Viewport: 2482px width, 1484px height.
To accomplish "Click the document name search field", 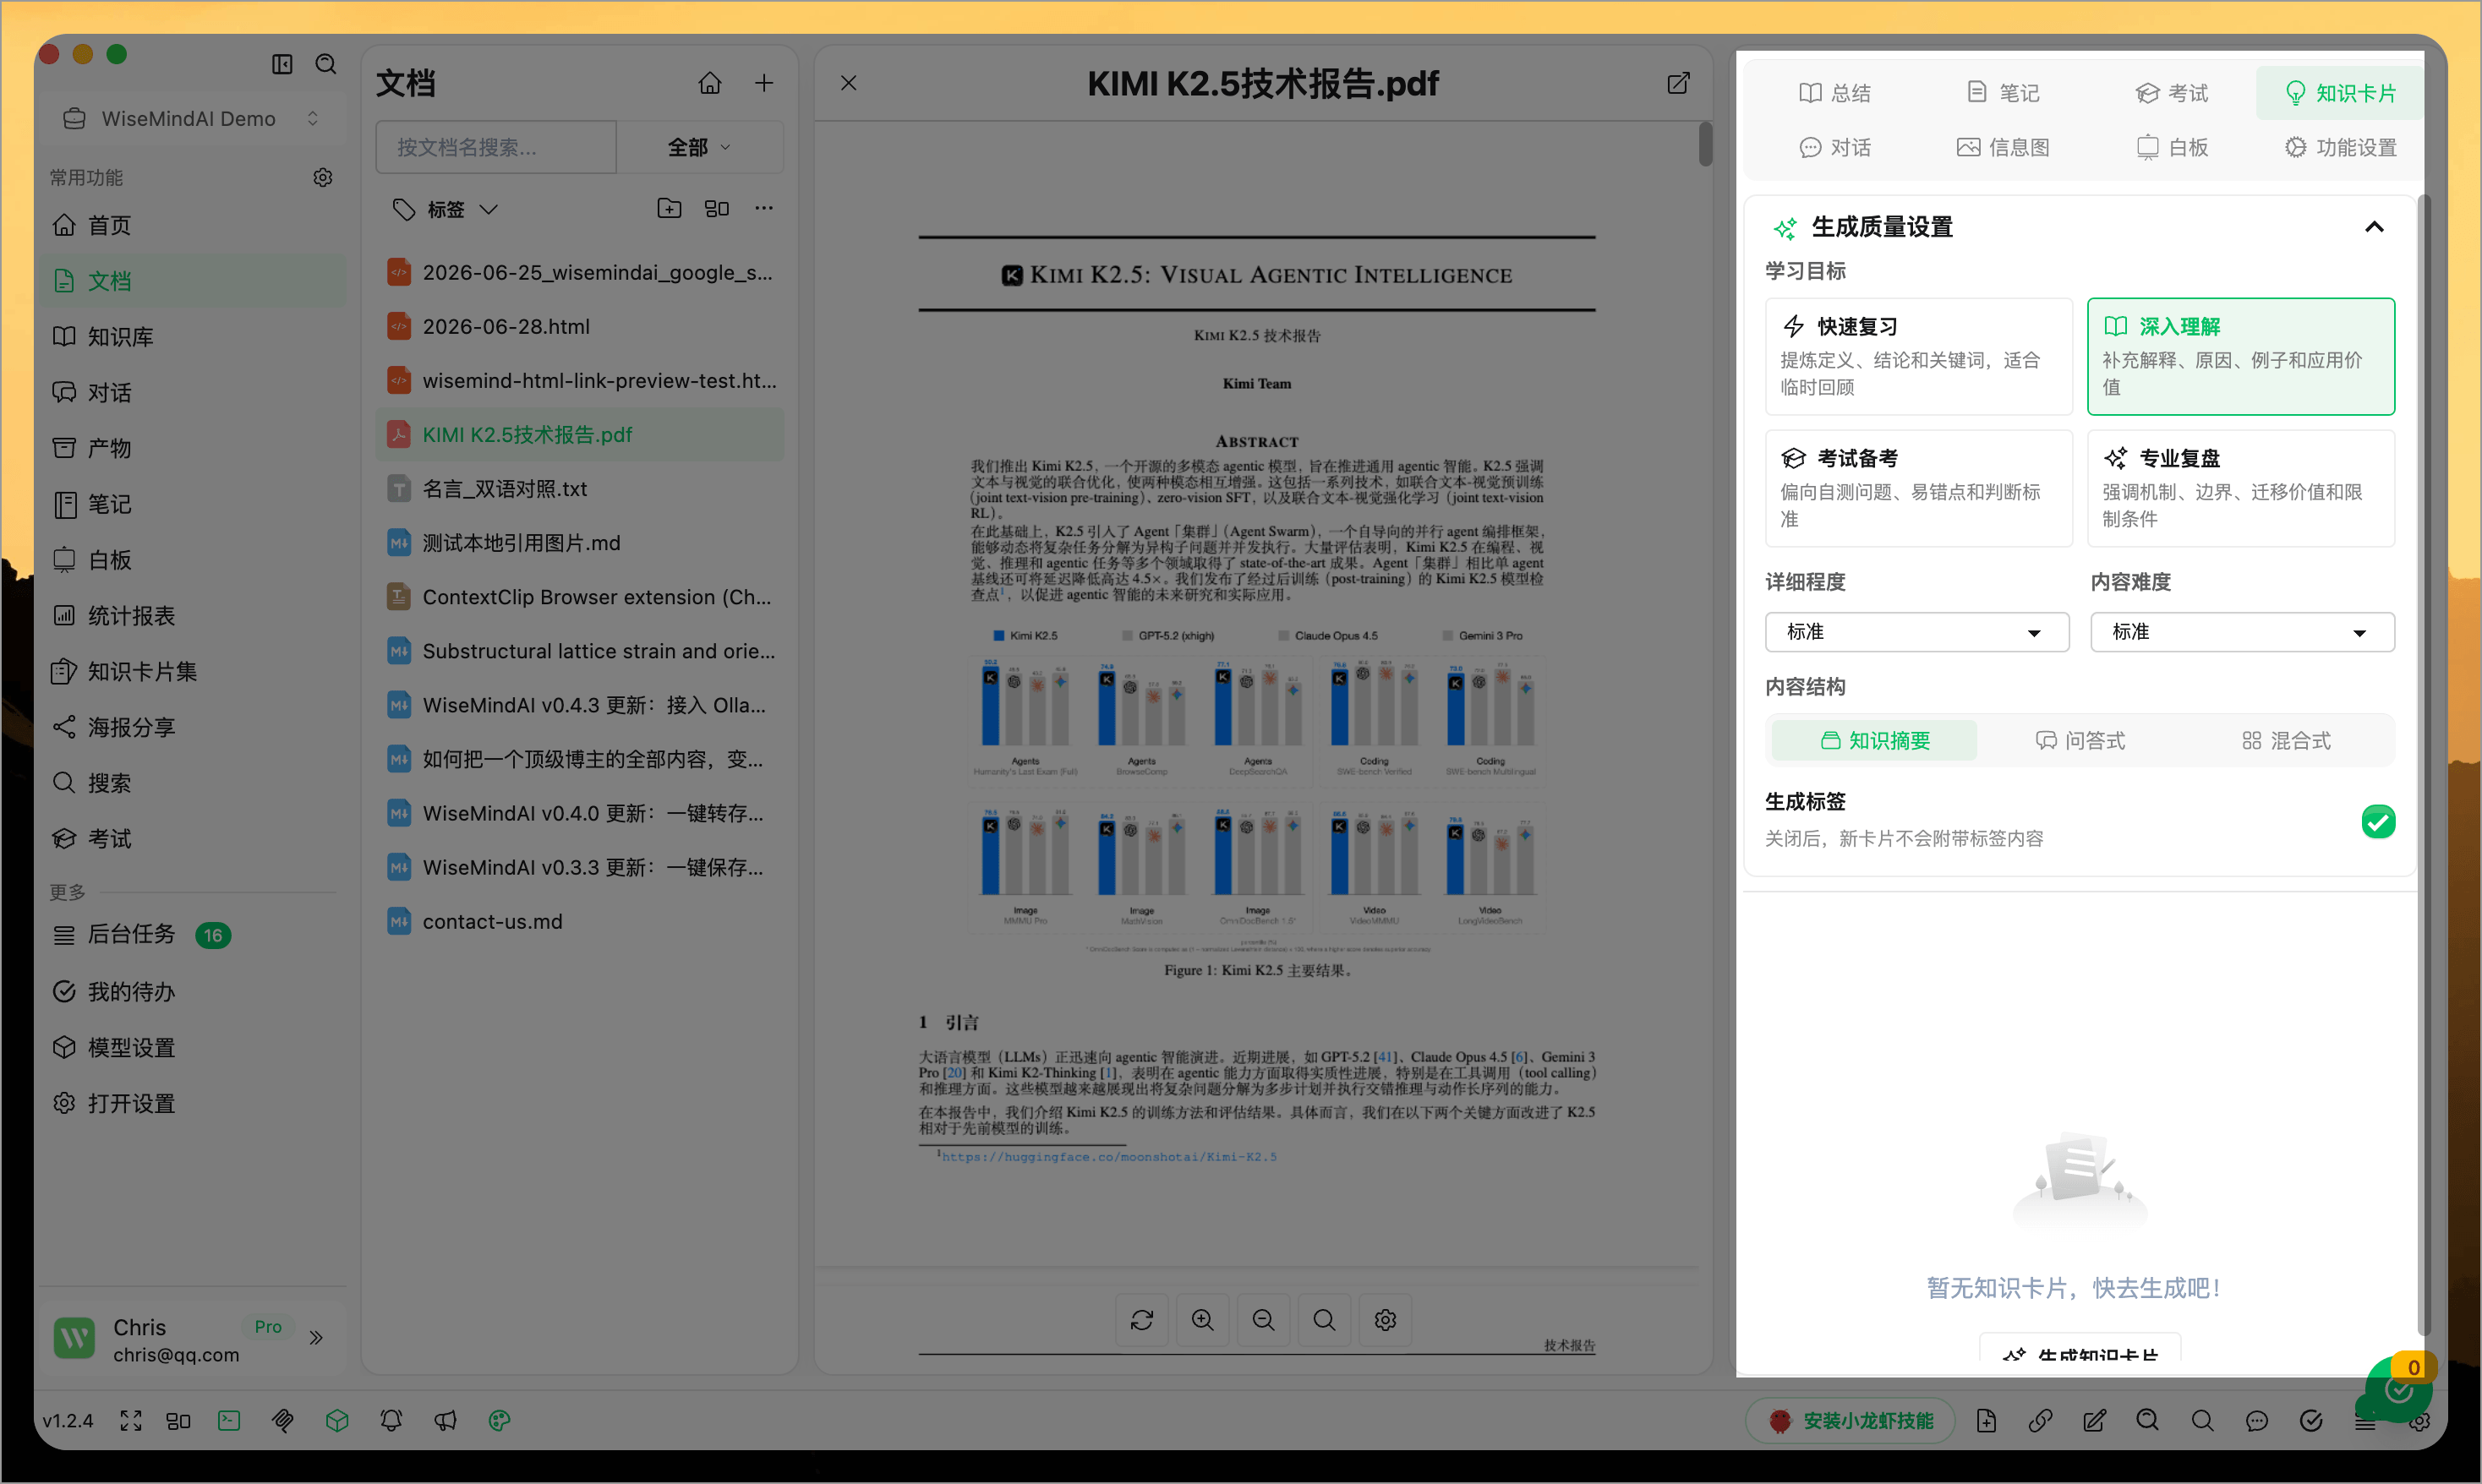I will [496, 147].
